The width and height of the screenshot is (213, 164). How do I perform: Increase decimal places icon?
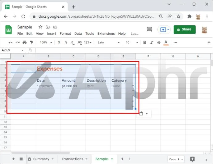point(80,43)
